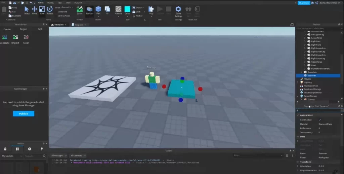Screen dimensions: 344x174
Task: Click the Undo arrow in the title bar
Action: (x=31, y=3)
